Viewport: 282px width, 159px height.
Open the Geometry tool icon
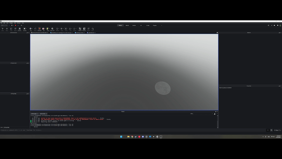click(25, 29)
